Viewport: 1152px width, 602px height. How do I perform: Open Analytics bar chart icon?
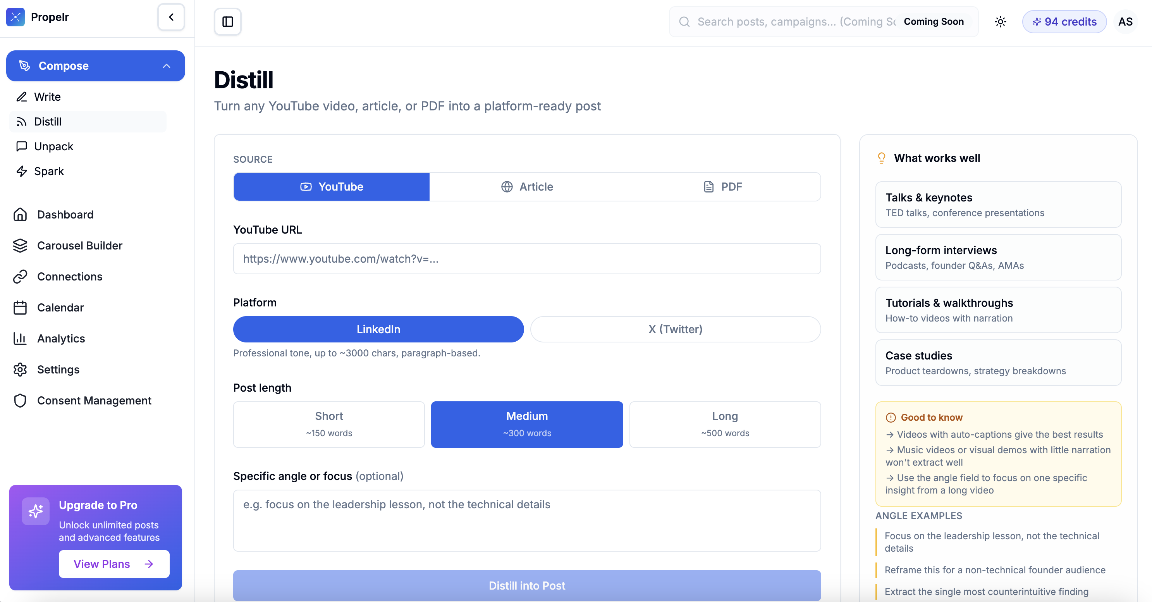(20, 339)
